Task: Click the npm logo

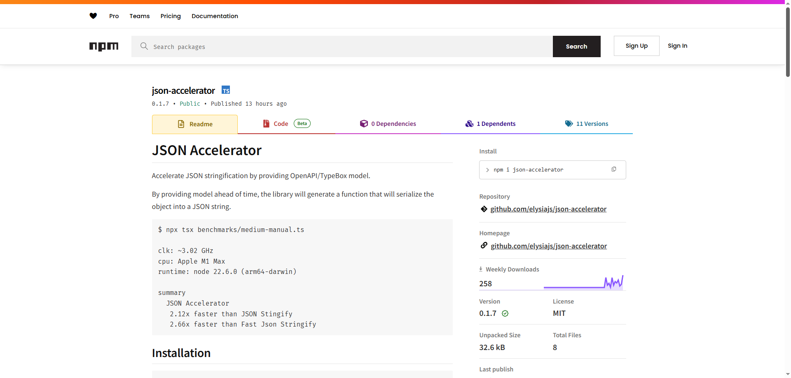Action: [104, 46]
